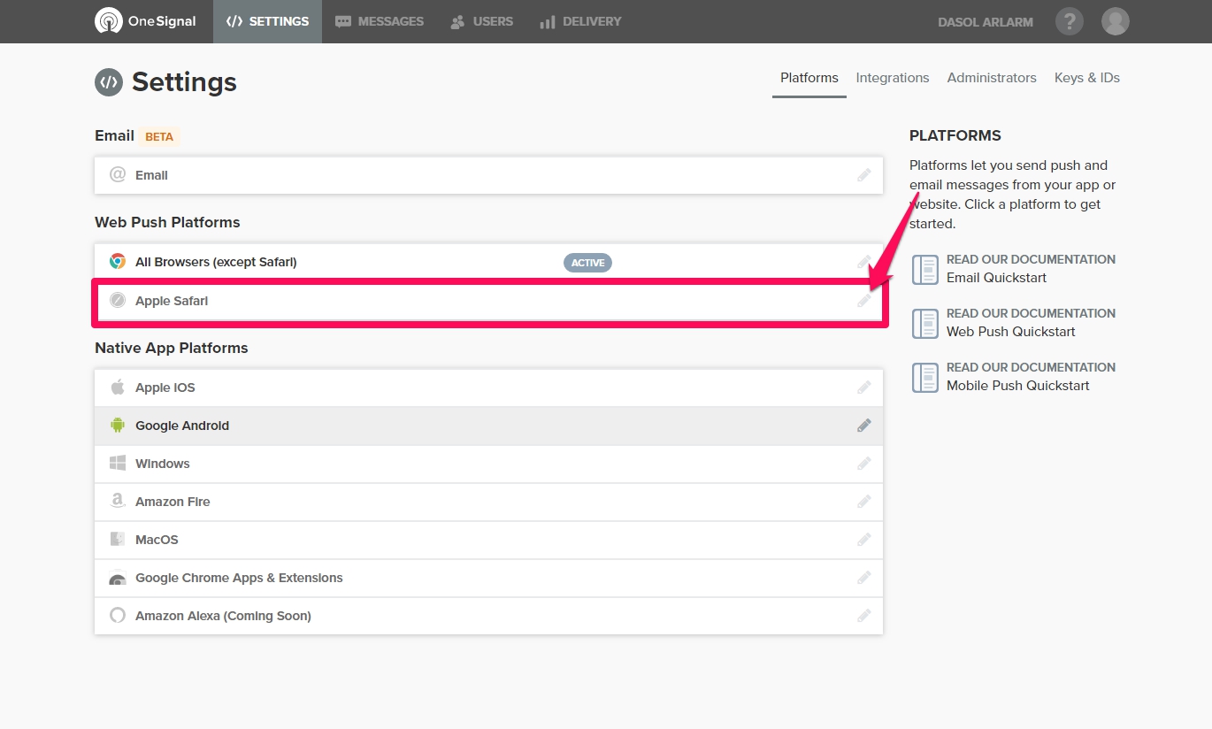
Task: Click the OneSignal logo
Action: coord(145,21)
